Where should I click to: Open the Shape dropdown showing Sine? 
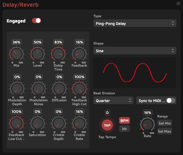[135, 50]
